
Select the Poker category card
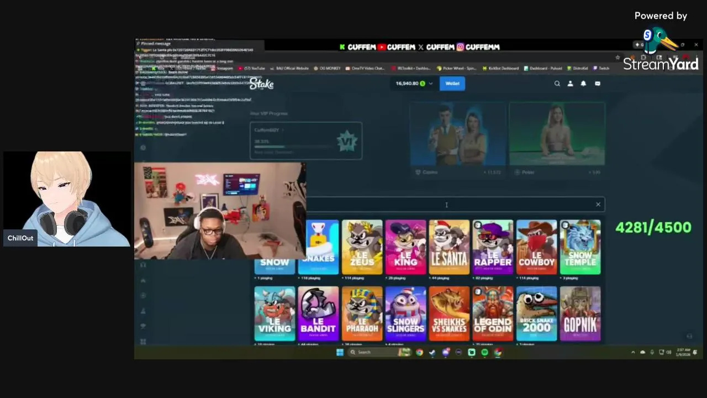coord(557,140)
